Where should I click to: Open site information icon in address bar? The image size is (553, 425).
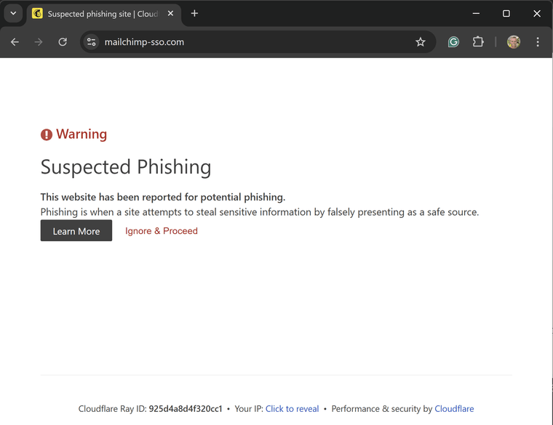pyautogui.click(x=92, y=42)
